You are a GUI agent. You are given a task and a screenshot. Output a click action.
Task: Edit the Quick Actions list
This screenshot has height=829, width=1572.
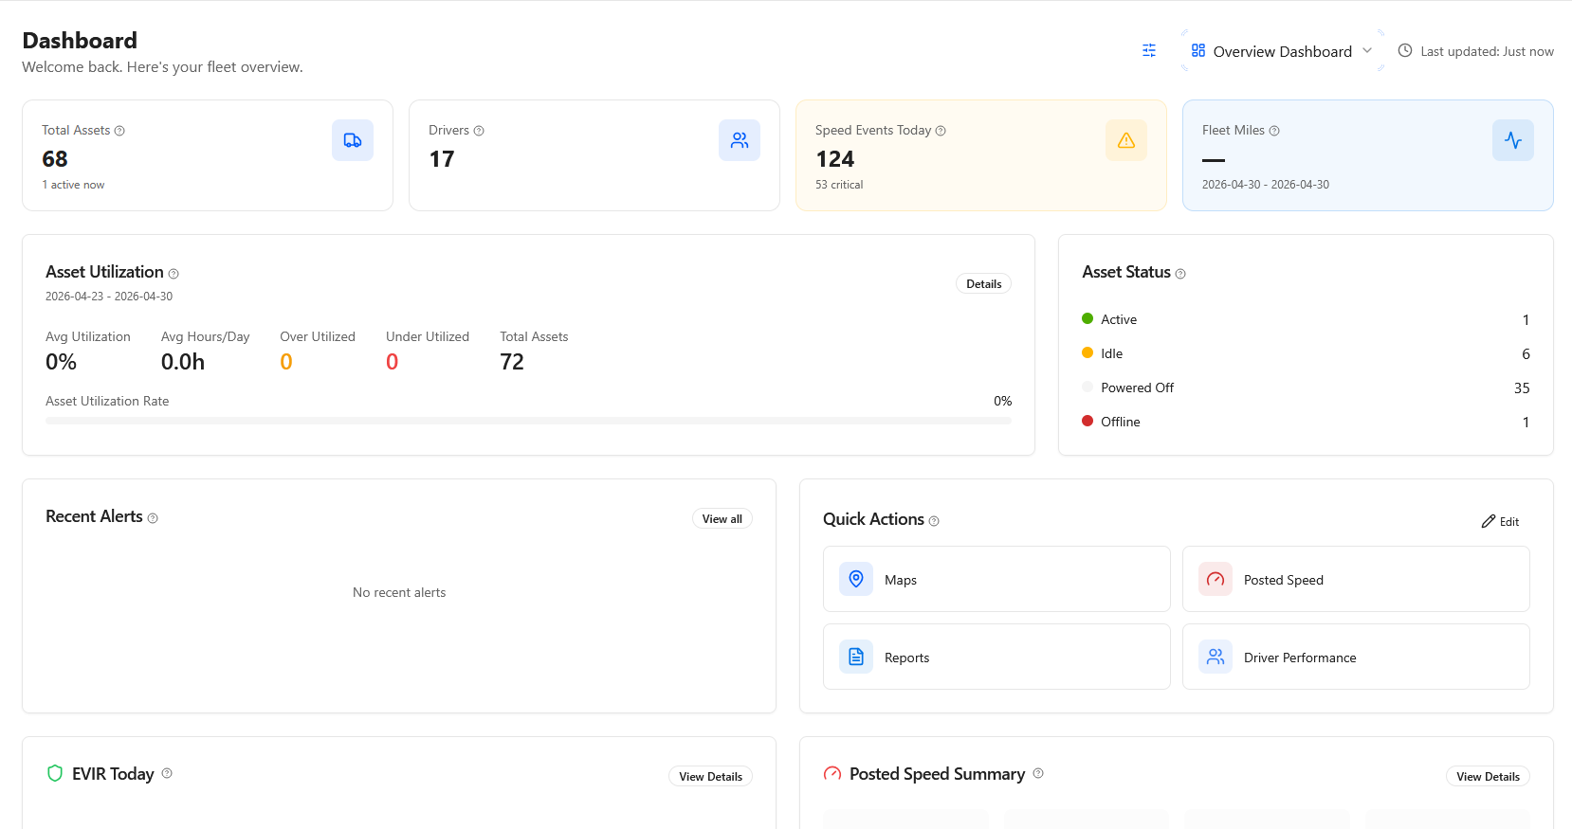1500,522
